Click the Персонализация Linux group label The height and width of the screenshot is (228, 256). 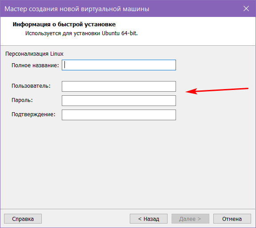point(34,54)
